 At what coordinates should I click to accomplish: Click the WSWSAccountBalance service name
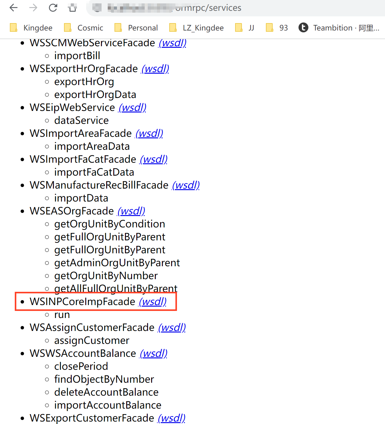click(83, 353)
